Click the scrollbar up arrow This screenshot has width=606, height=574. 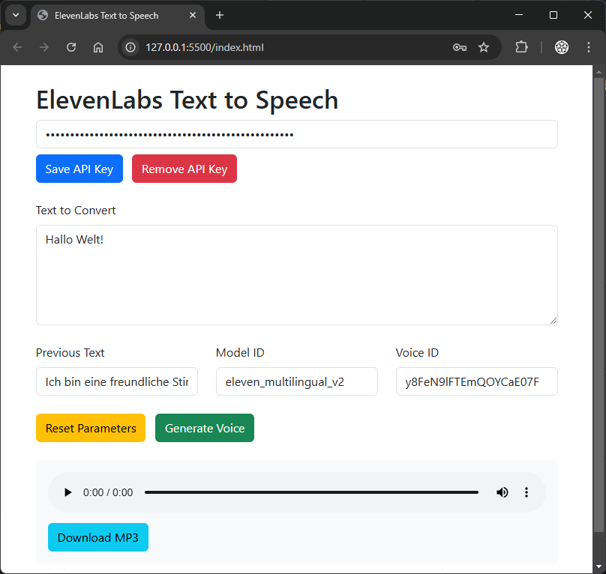598,72
